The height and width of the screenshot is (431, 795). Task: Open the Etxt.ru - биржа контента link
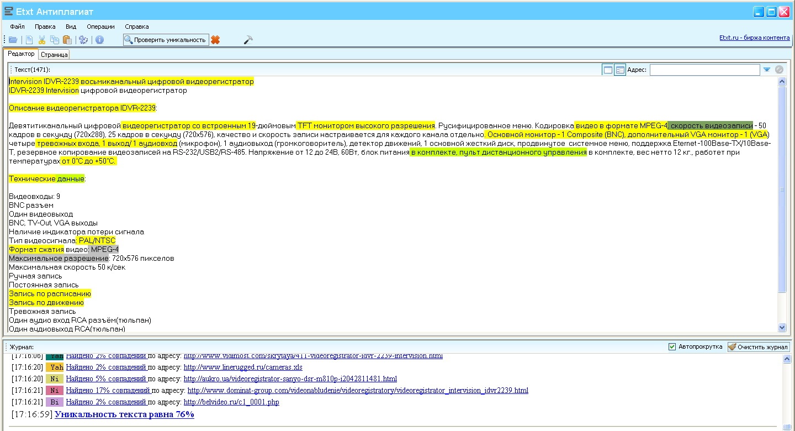tap(754, 38)
